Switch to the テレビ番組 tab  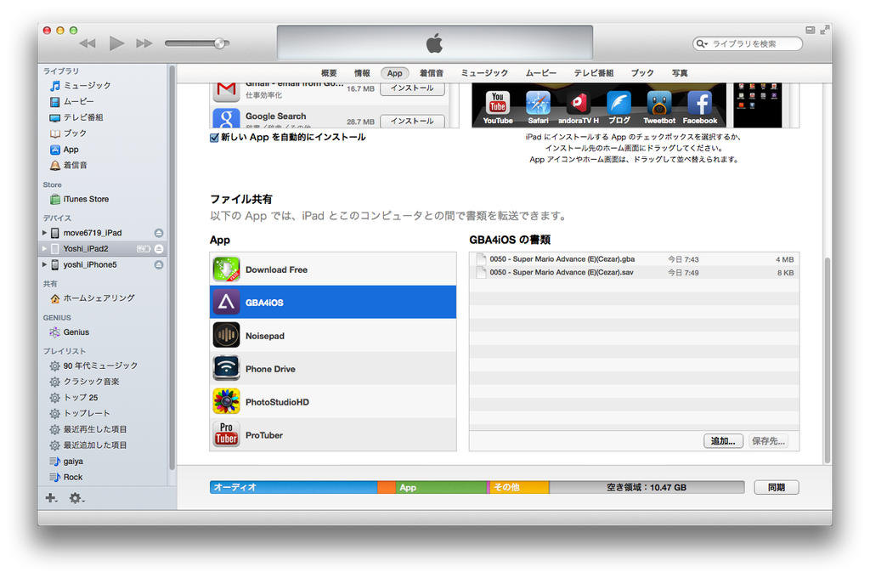tap(593, 73)
